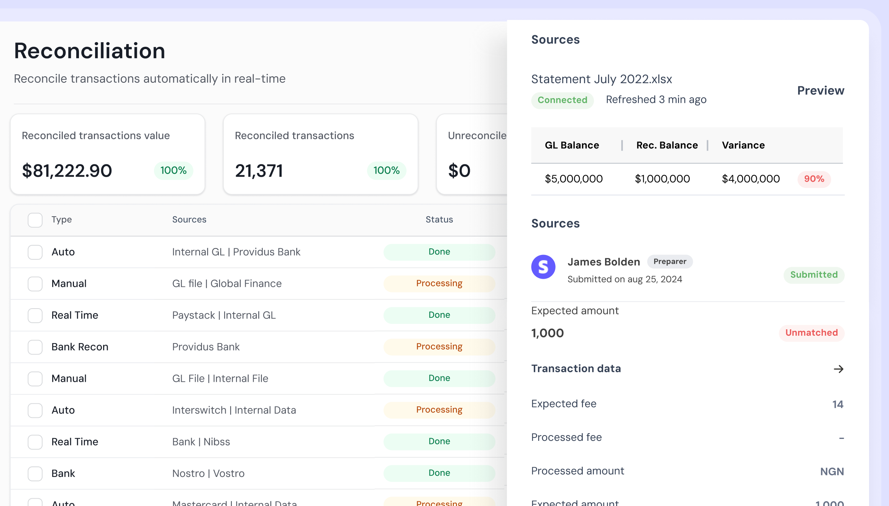889x506 pixels.
Task: Click the Unmatched status badge
Action: click(x=811, y=333)
